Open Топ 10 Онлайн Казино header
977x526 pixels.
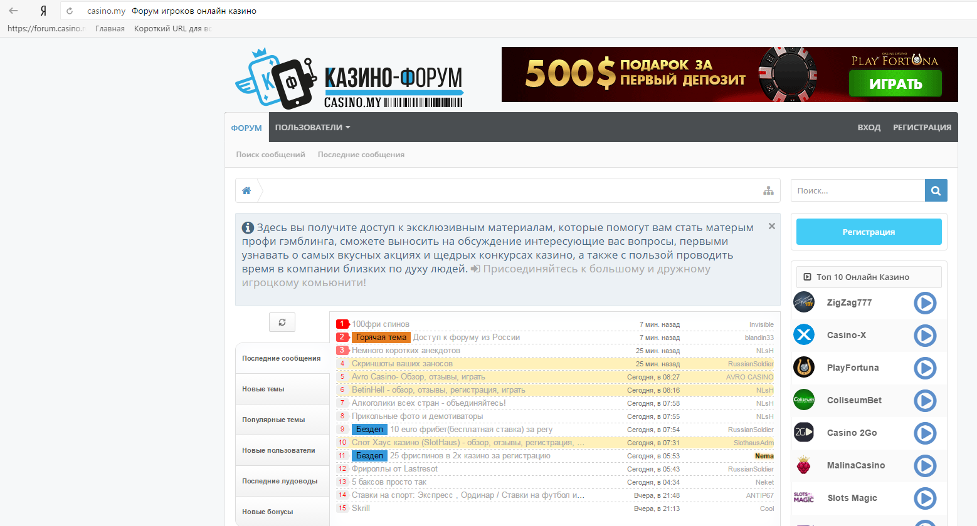869,277
